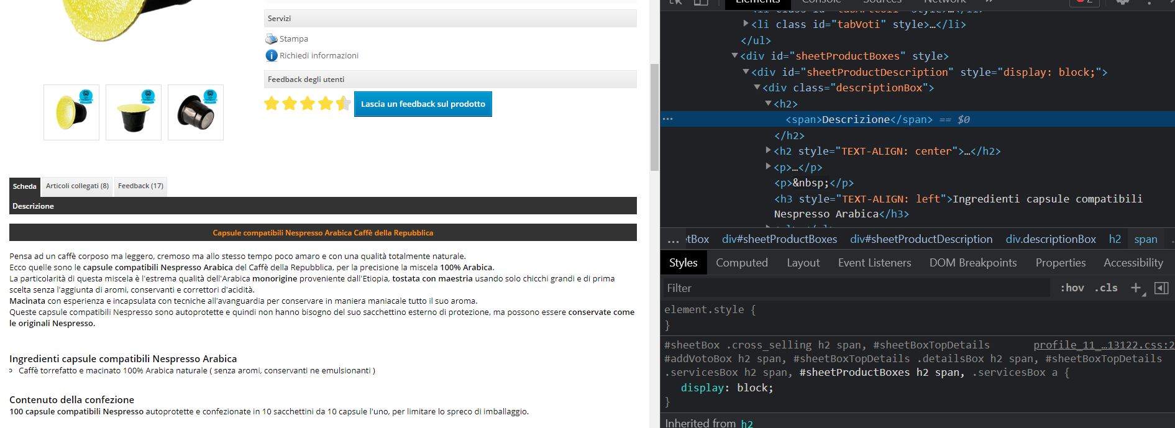
Task: Click the element.style rule header
Action: coord(710,309)
